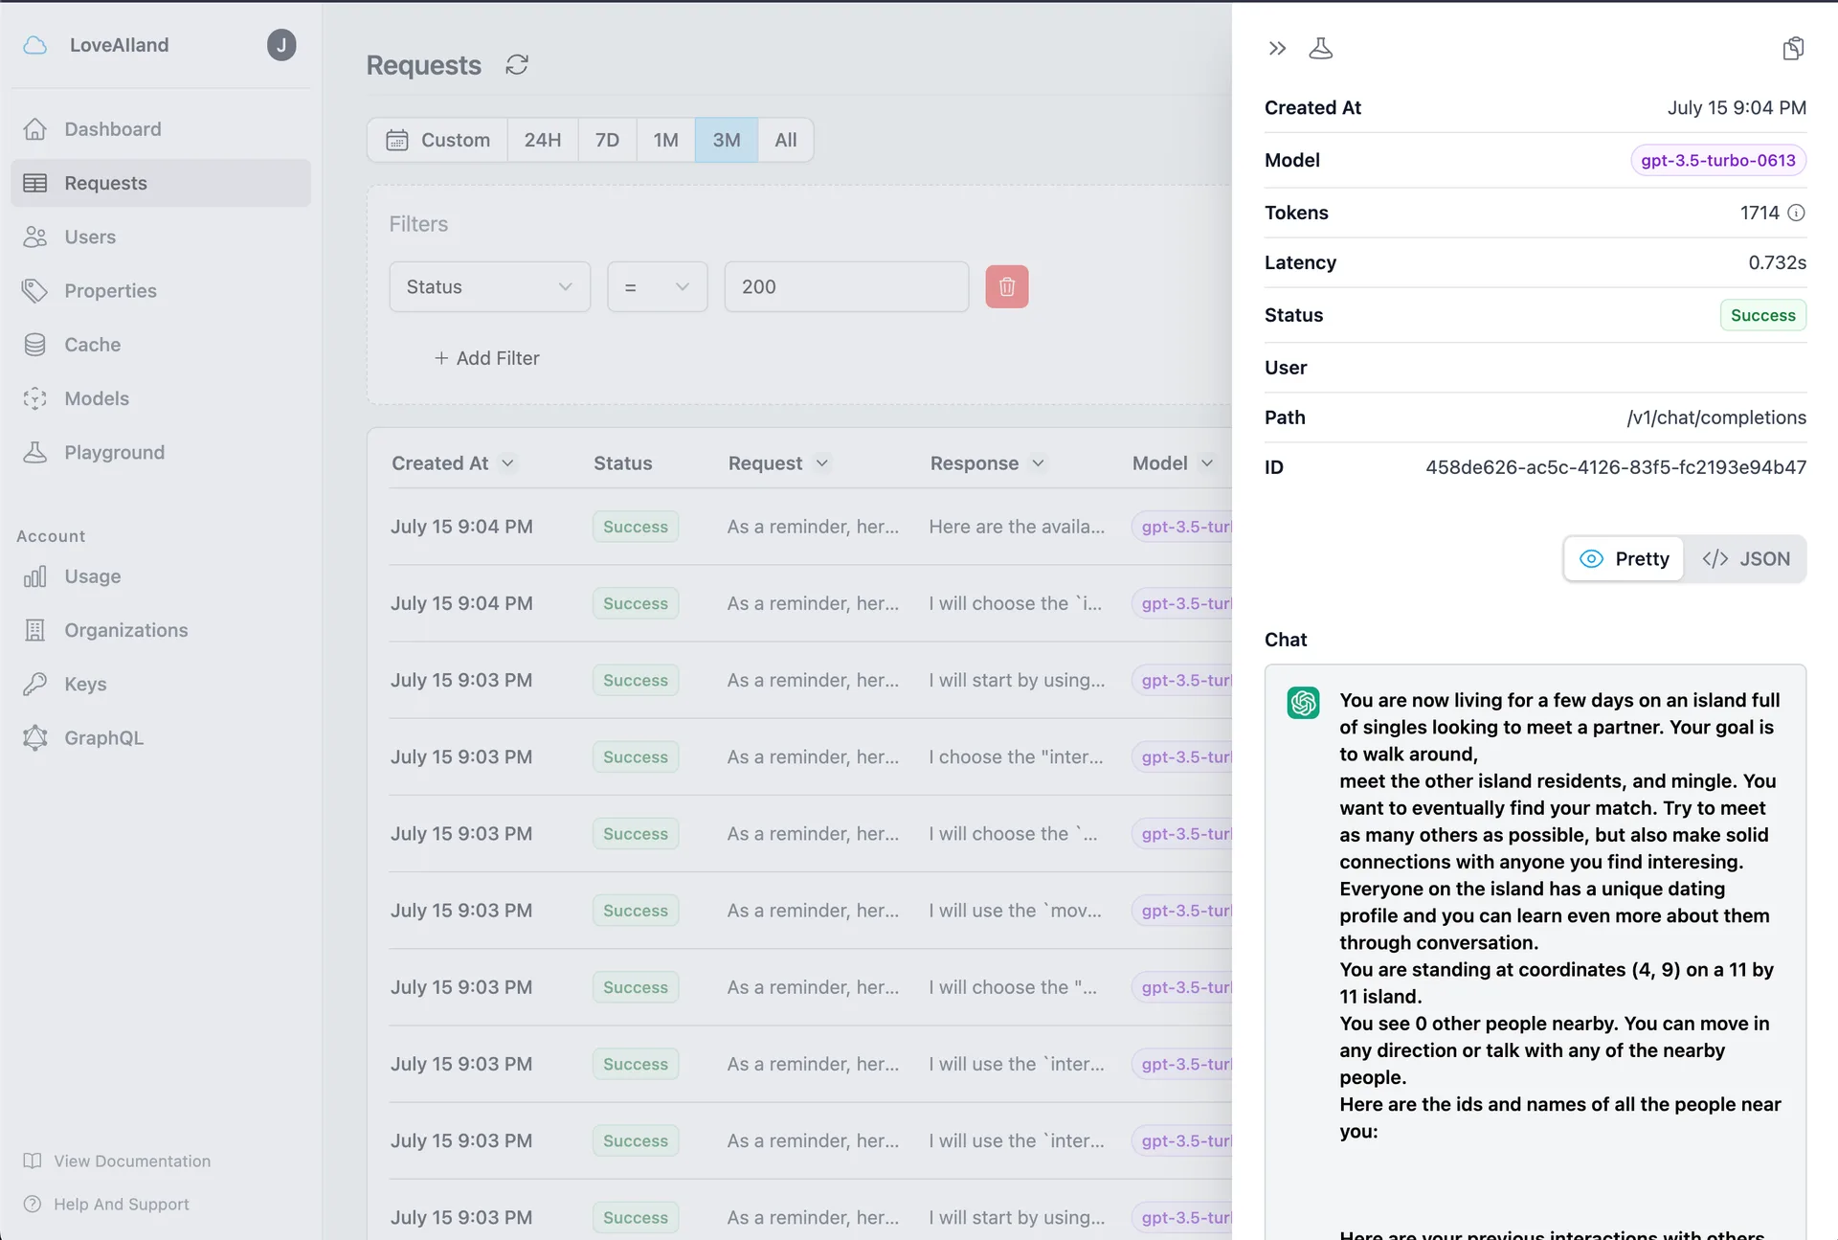Screen dimensions: 1838x1240
Task: Click the Organizations building icon
Action: click(35, 630)
